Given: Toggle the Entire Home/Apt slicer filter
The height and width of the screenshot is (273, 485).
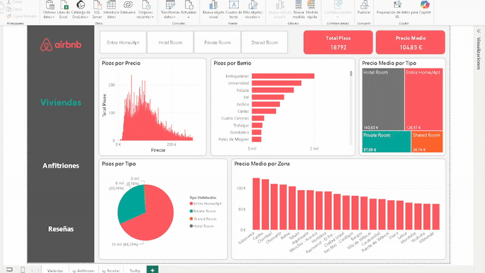Looking at the screenshot, I should coord(123,42).
